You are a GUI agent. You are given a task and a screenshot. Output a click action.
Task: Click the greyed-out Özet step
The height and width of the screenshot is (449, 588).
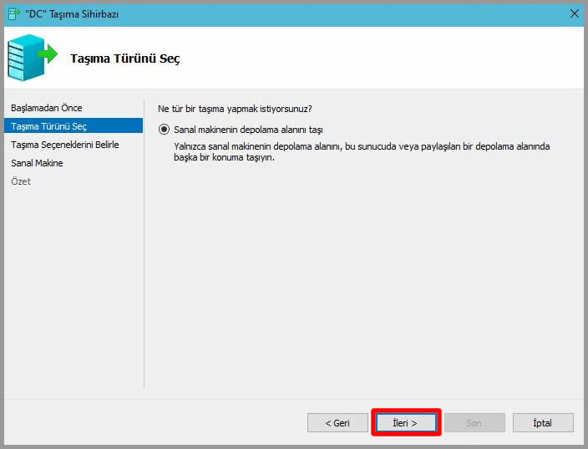point(21,181)
